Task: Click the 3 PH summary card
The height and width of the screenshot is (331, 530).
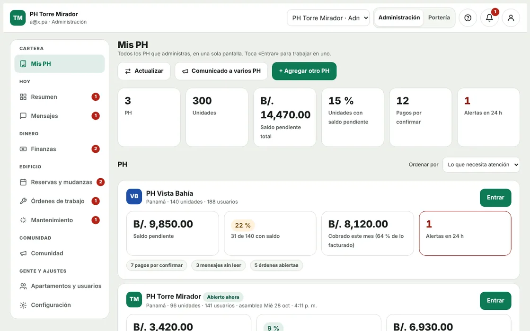Action: point(149,117)
